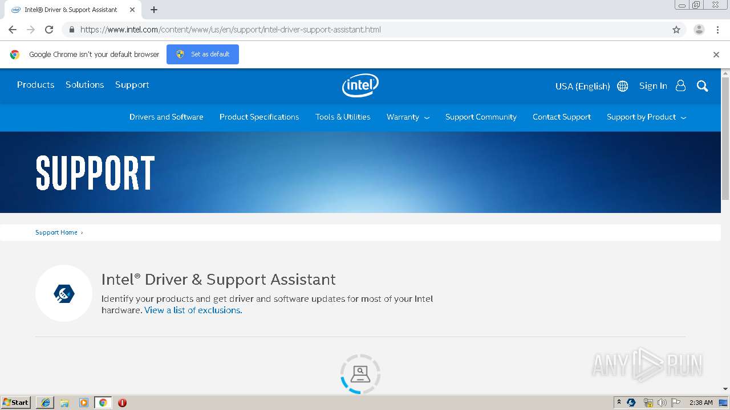Go back with the browser back arrow
Viewport: 730px width, 410px height.
tap(13, 30)
